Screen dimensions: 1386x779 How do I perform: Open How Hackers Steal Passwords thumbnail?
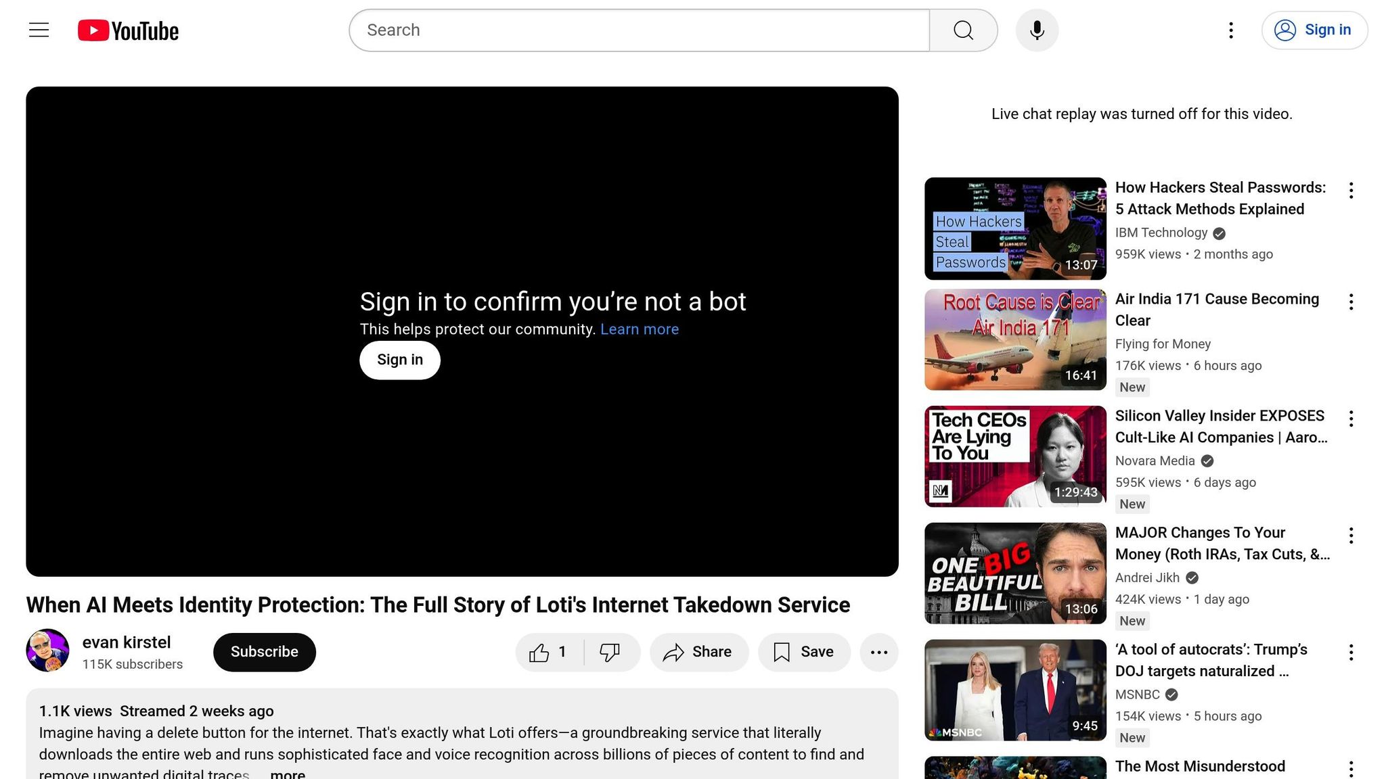pos(1015,229)
